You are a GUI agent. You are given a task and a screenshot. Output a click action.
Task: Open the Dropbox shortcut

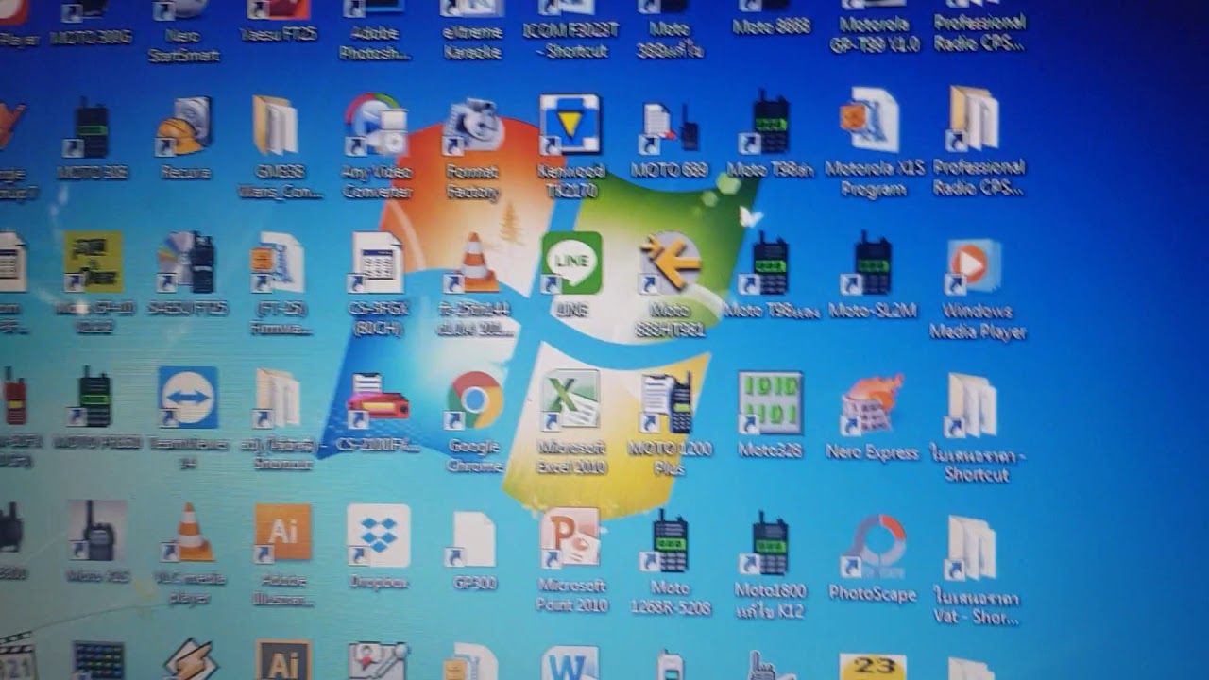[x=378, y=535]
